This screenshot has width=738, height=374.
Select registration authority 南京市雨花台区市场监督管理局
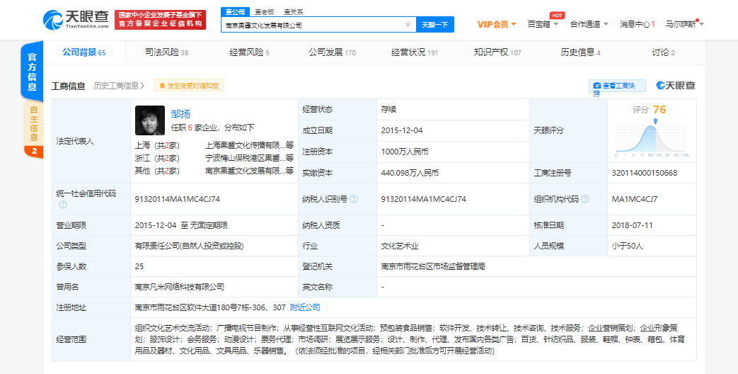pos(433,266)
